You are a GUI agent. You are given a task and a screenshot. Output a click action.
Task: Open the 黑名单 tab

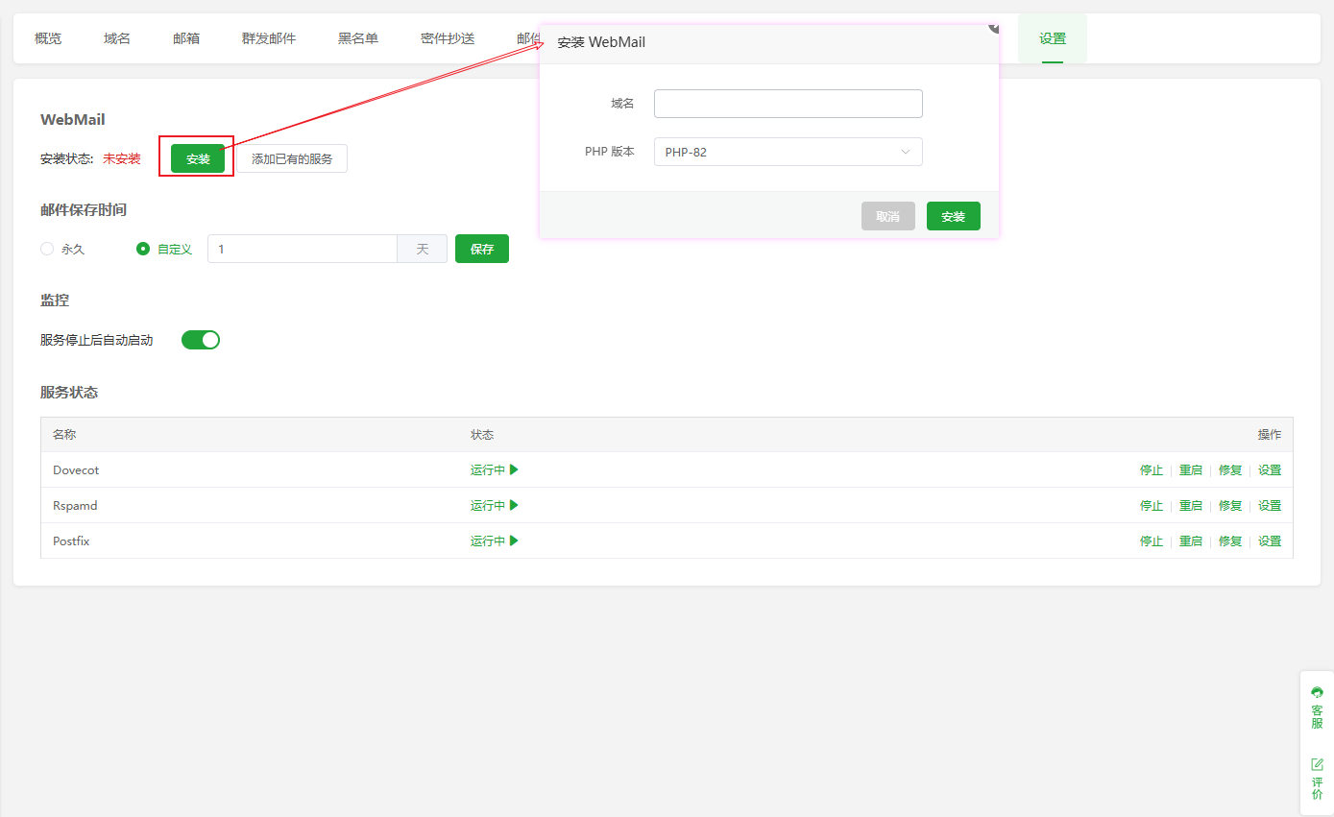(358, 38)
